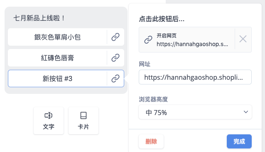Click the 点击此按钮后... heading

pos(162,19)
